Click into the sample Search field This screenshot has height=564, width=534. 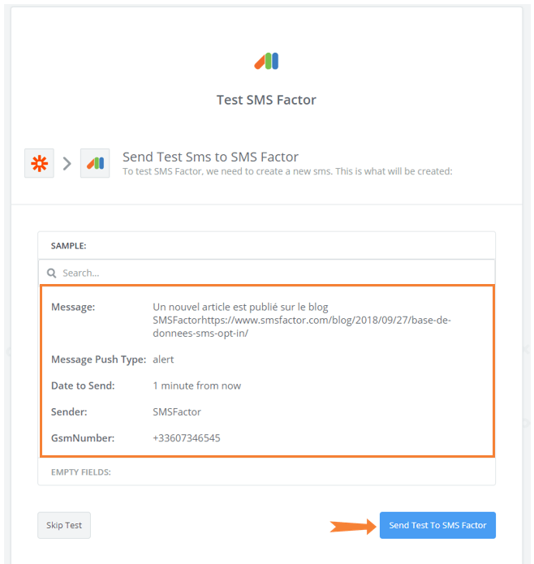coord(266,273)
